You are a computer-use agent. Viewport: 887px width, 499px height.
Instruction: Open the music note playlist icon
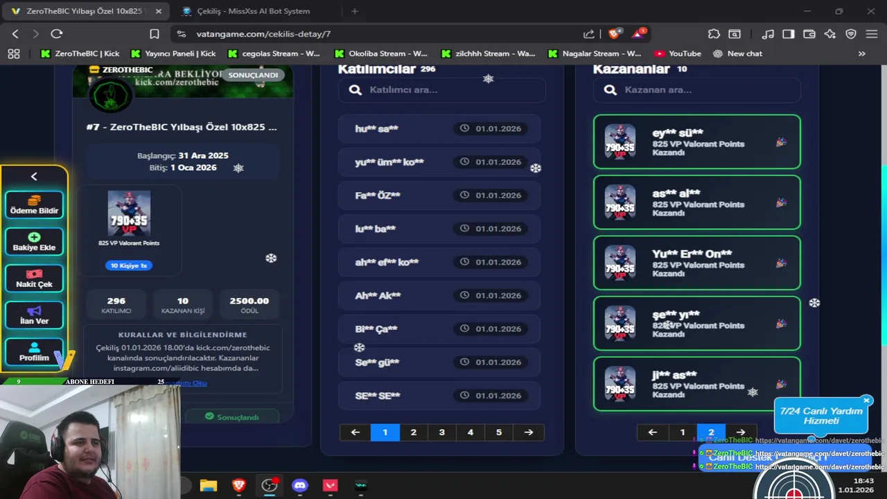point(767,34)
